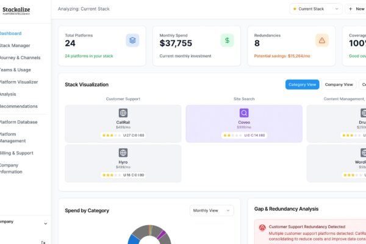Image resolution: width=366 pixels, height=244 pixels.
Task: Click 'Analyzing: Current Stack' header text
Action: 84,9
